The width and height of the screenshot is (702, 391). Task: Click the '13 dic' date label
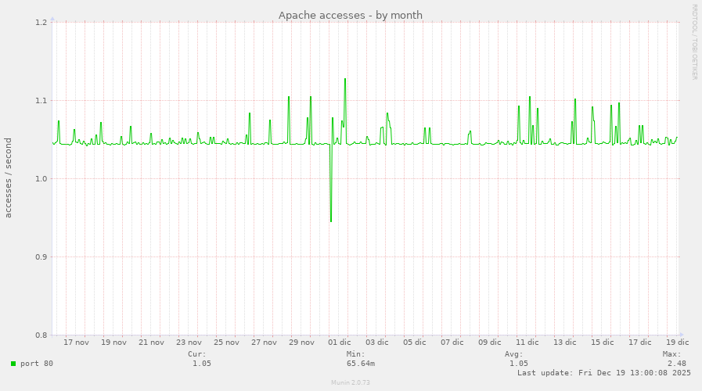click(x=565, y=343)
